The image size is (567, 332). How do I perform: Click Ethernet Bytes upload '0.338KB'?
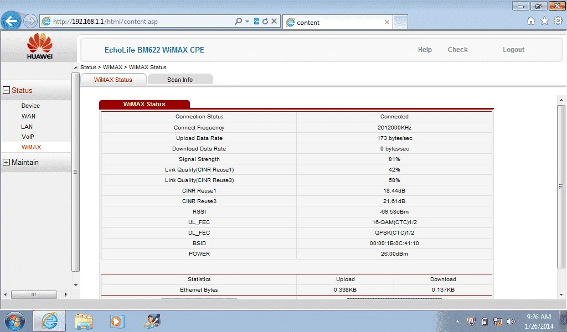(345, 290)
